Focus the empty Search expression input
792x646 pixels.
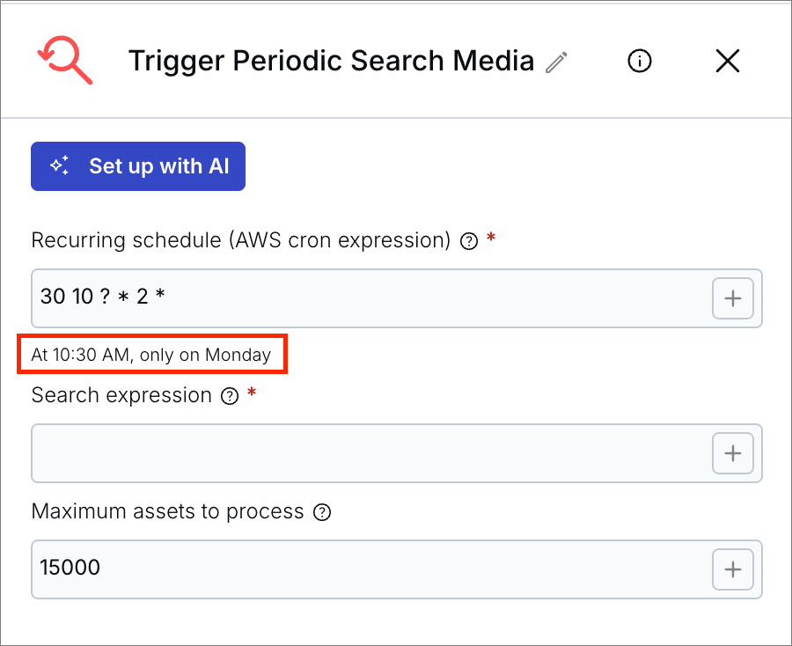pyautogui.click(x=370, y=453)
